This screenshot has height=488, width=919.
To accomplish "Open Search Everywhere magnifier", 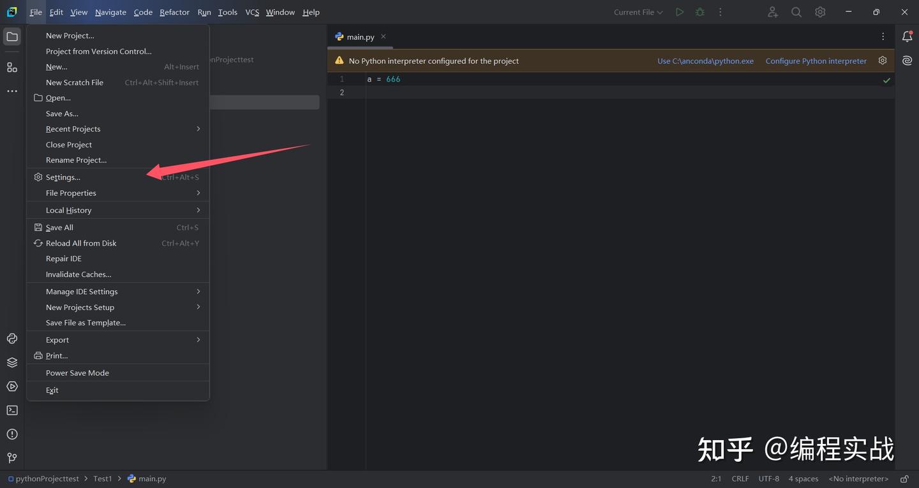I will 796,12.
